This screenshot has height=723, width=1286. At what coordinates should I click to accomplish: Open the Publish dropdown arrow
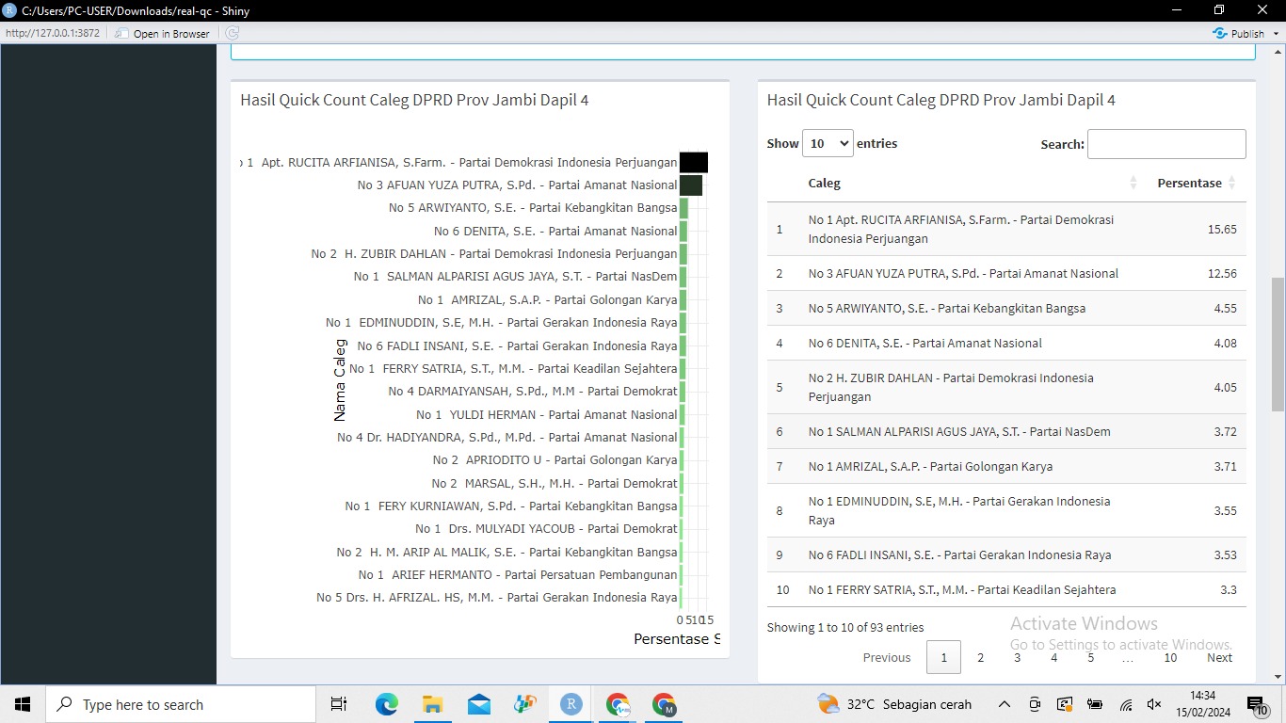[x=1277, y=34]
